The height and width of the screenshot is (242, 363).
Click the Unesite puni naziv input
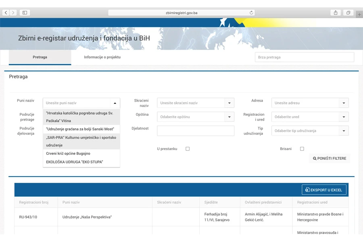76,103
